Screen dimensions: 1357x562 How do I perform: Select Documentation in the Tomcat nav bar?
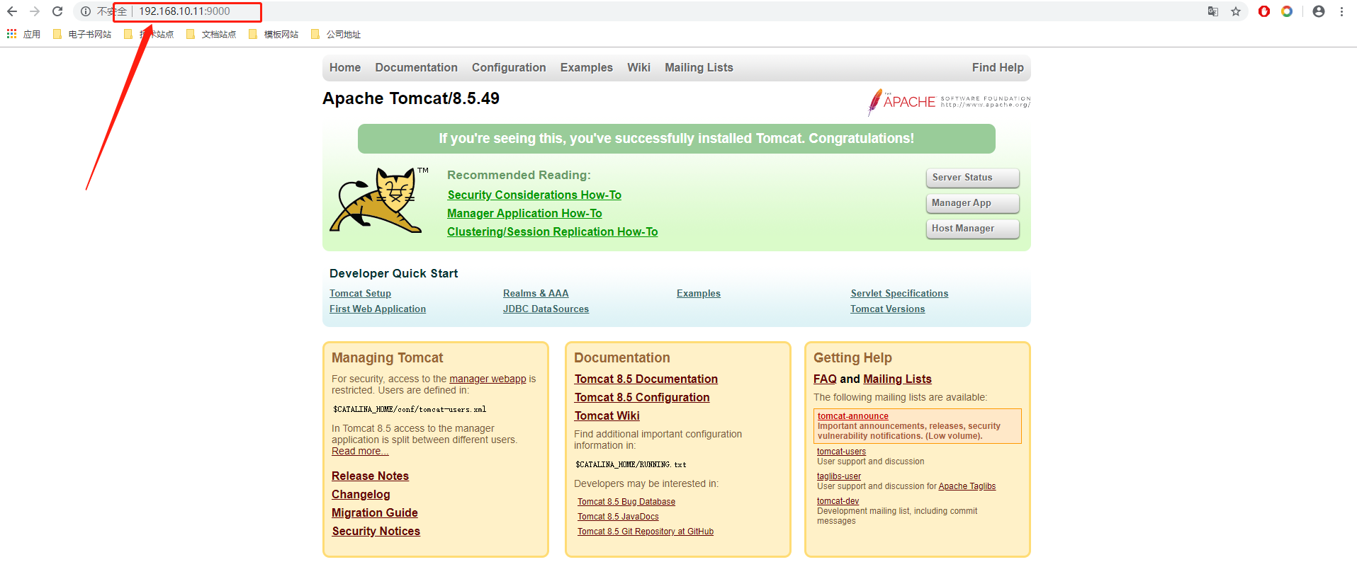pos(417,67)
